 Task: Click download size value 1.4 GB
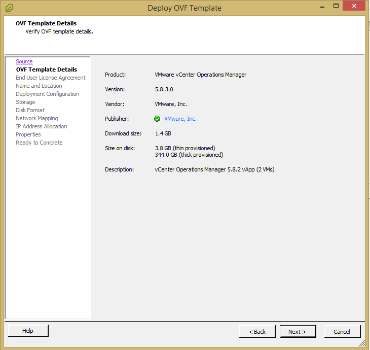[x=163, y=133]
